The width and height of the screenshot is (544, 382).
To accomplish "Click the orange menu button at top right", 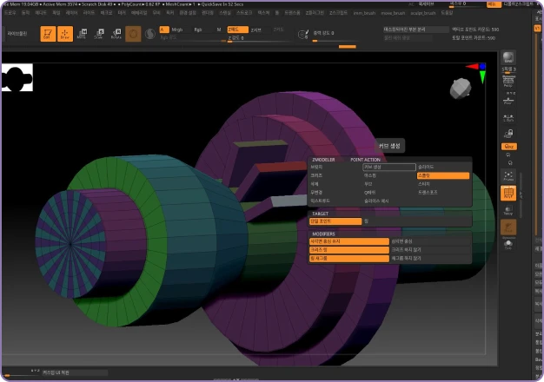I will click(493, 4).
